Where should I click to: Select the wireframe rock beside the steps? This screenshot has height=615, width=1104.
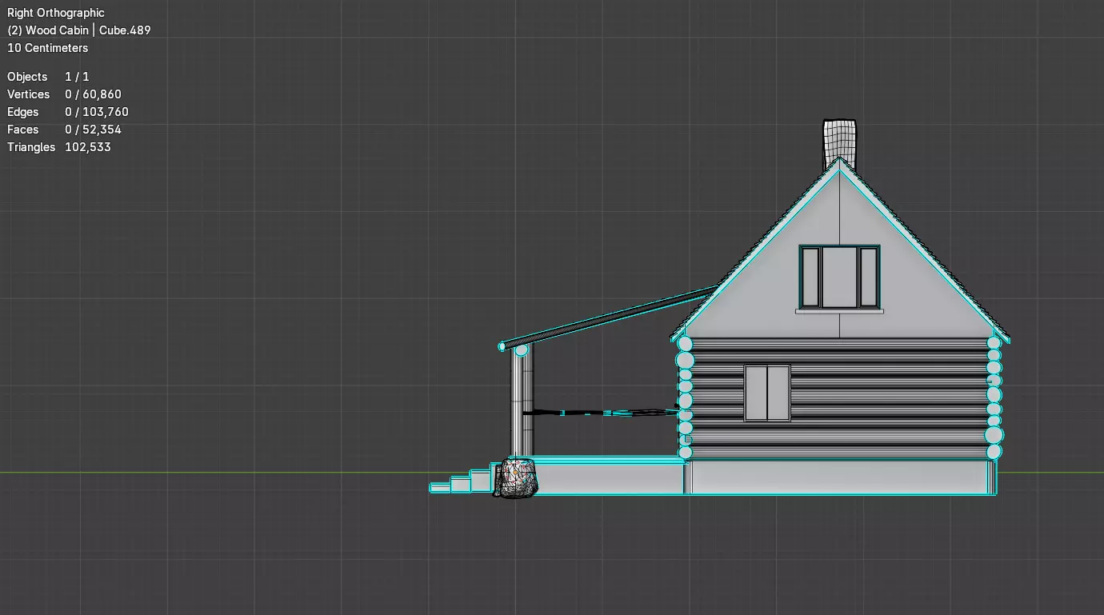point(515,477)
